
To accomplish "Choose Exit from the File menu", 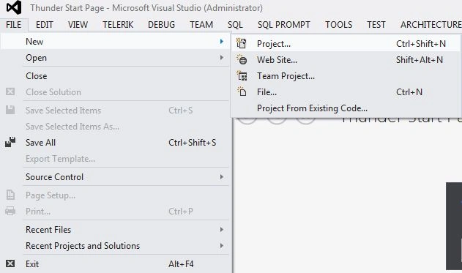I will (115, 264).
